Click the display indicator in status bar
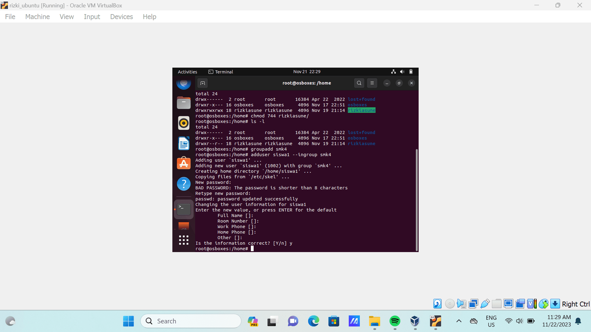Image resolution: width=591 pixels, height=332 pixels. pos(509,304)
